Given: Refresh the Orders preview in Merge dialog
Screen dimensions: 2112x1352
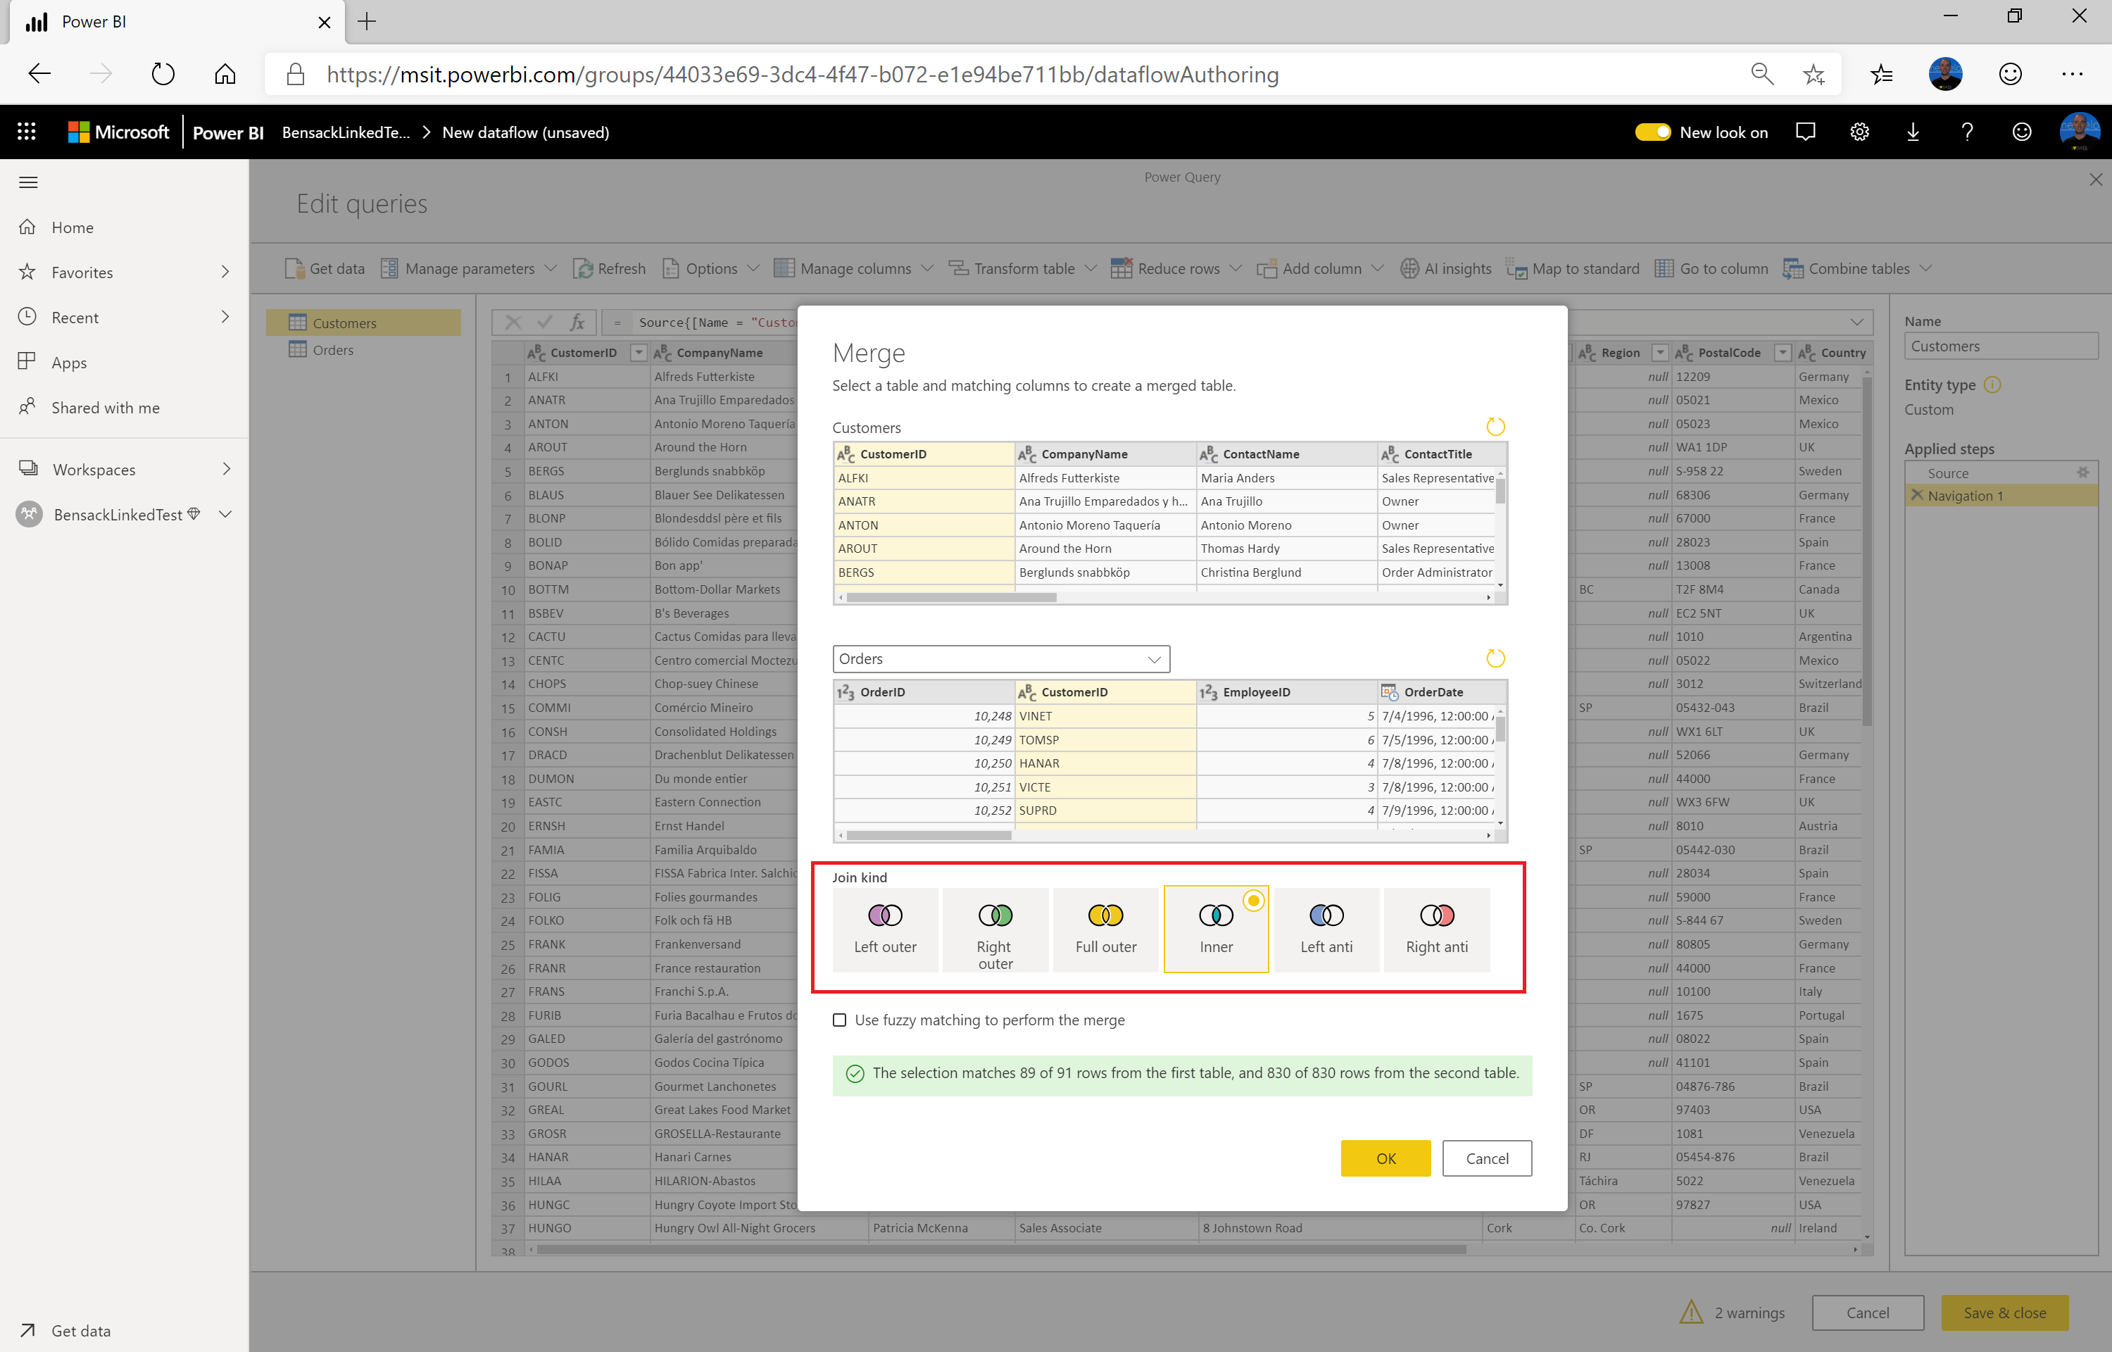Looking at the screenshot, I should point(1495,658).
